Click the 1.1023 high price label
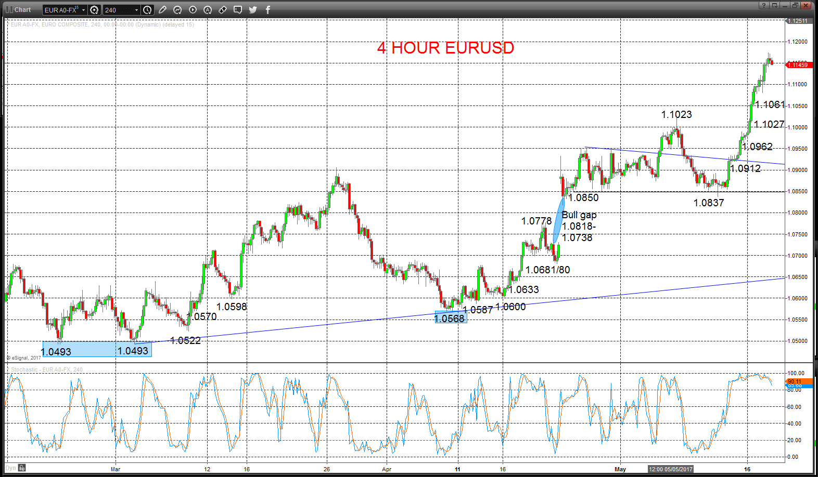The height and width of the screenshot is (477, 818). (x=676, y=114)
